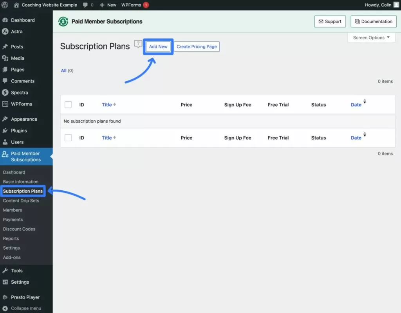Image resolution: width=401 pixels, height=313 pixels.
Task: Open Reports submenu item
Action: [x=11, y=238]
